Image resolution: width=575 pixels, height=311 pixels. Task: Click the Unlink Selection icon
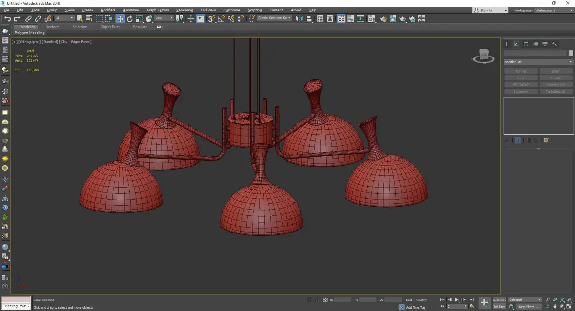[x=38, y=19]
